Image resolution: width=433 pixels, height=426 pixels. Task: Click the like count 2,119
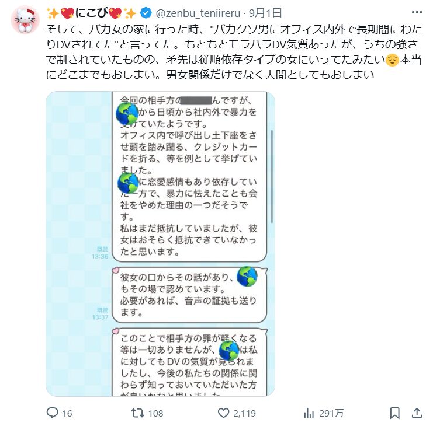click(244, 413)
